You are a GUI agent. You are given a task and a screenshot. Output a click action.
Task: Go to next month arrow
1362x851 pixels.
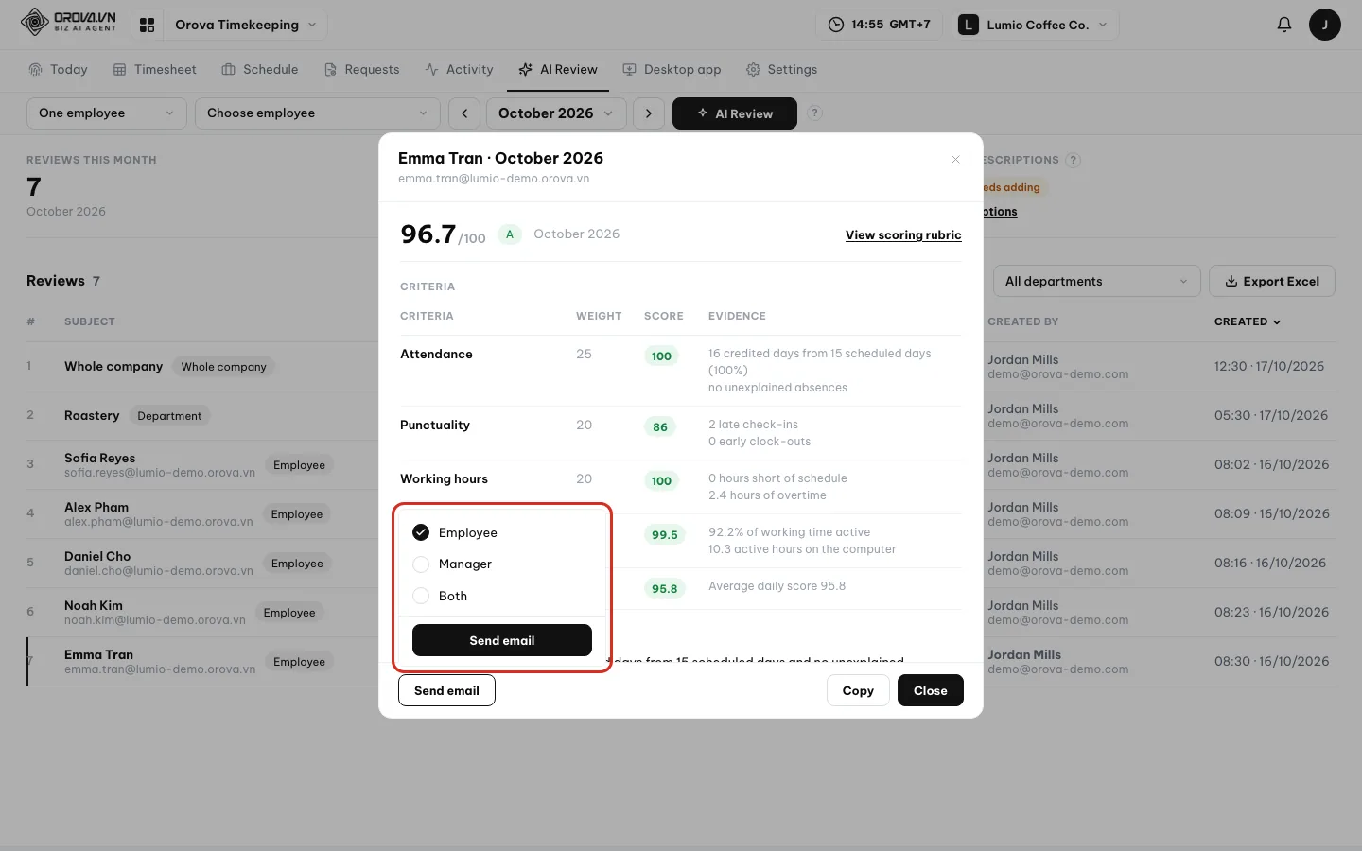point(648,113)
